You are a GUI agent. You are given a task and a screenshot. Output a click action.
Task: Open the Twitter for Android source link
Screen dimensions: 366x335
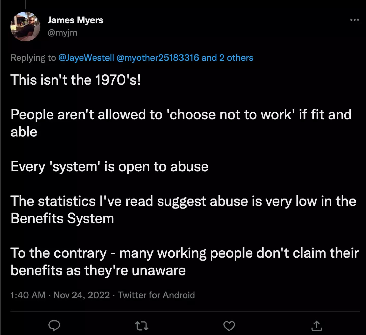pyautogui.click(x=156, y=295)
